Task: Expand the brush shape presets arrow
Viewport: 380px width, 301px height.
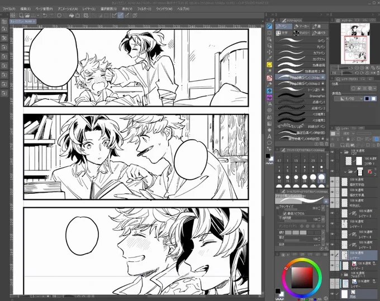Action: click(323, 232)
